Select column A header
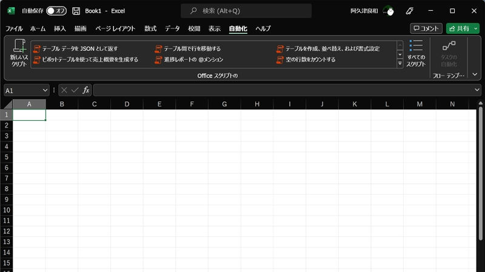 coord(29,104)
